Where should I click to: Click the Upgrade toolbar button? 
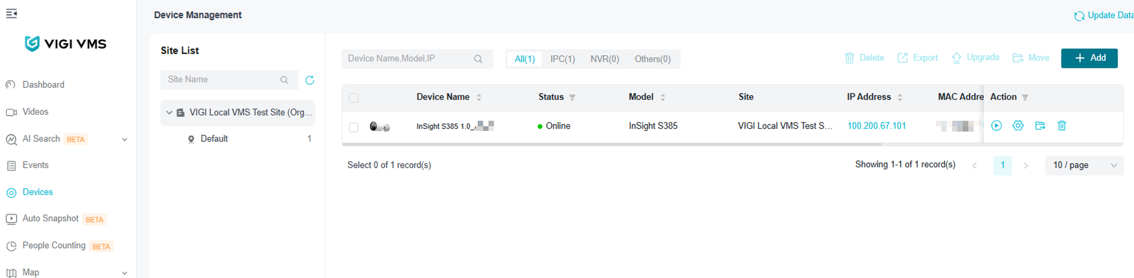tap(975, 58)
